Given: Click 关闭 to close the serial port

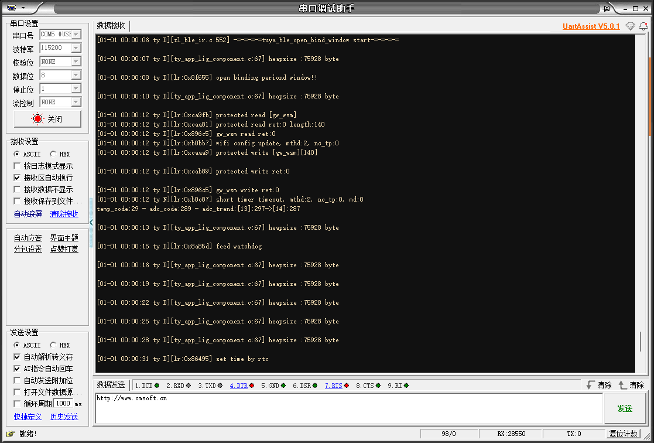Looking at the screenshot, I should click(47, 119).
